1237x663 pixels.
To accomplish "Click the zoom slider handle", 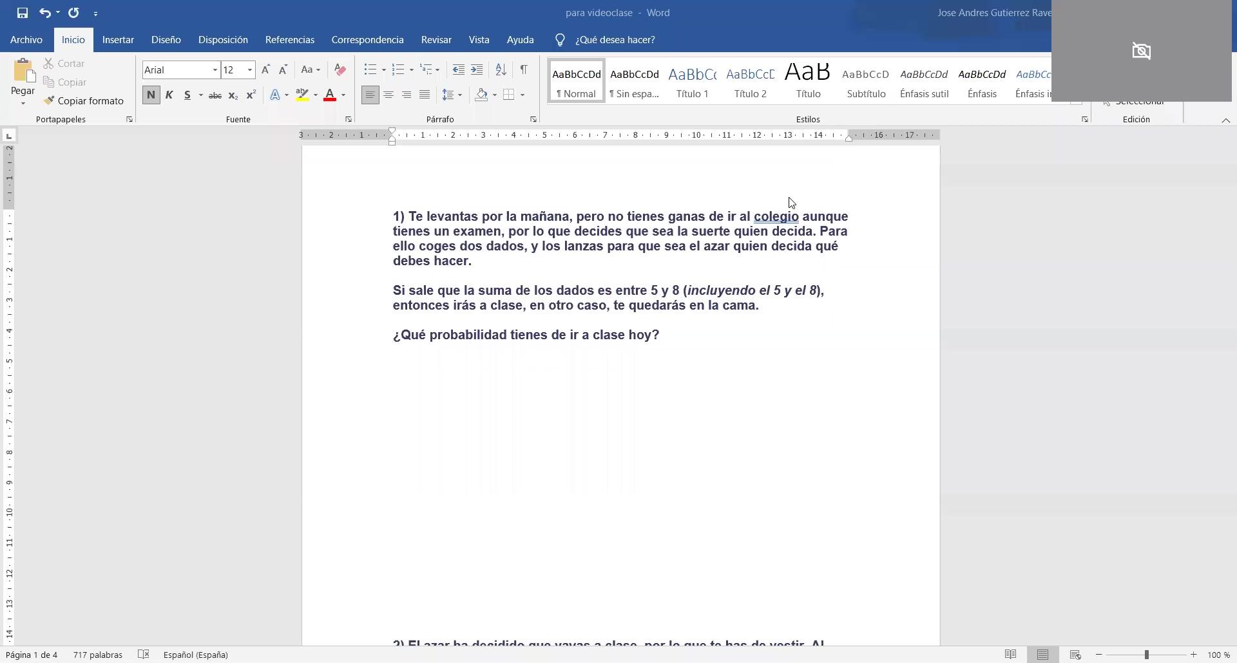I will click(x=1146, y=655).
